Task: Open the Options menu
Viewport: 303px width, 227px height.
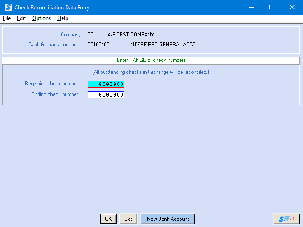Action: click(42, 18)
